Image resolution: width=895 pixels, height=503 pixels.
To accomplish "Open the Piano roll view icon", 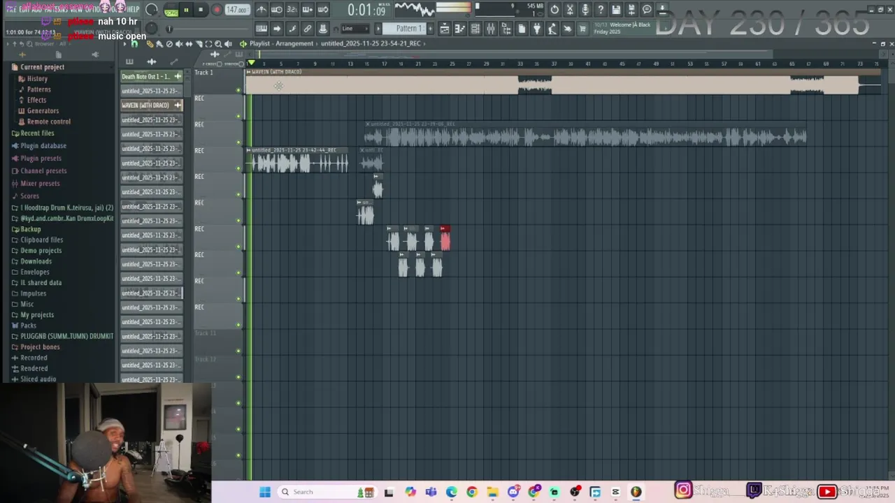I will (x=460, y=29).
